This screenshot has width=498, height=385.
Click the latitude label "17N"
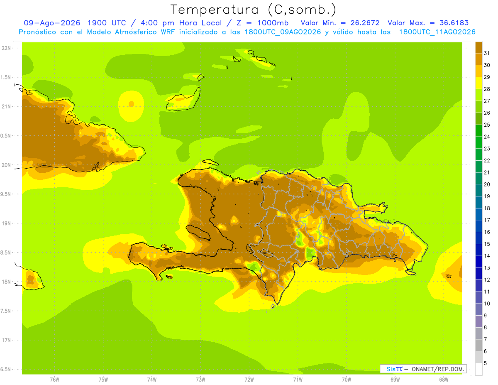6,340
